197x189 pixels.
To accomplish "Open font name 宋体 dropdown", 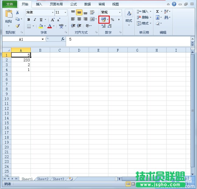I will [x=53, y=12].
